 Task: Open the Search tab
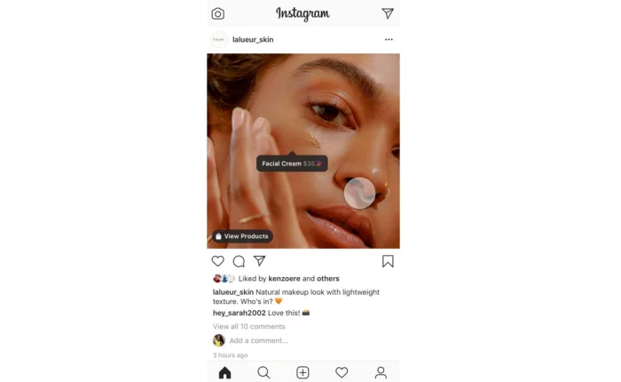(x=263, y=372)
